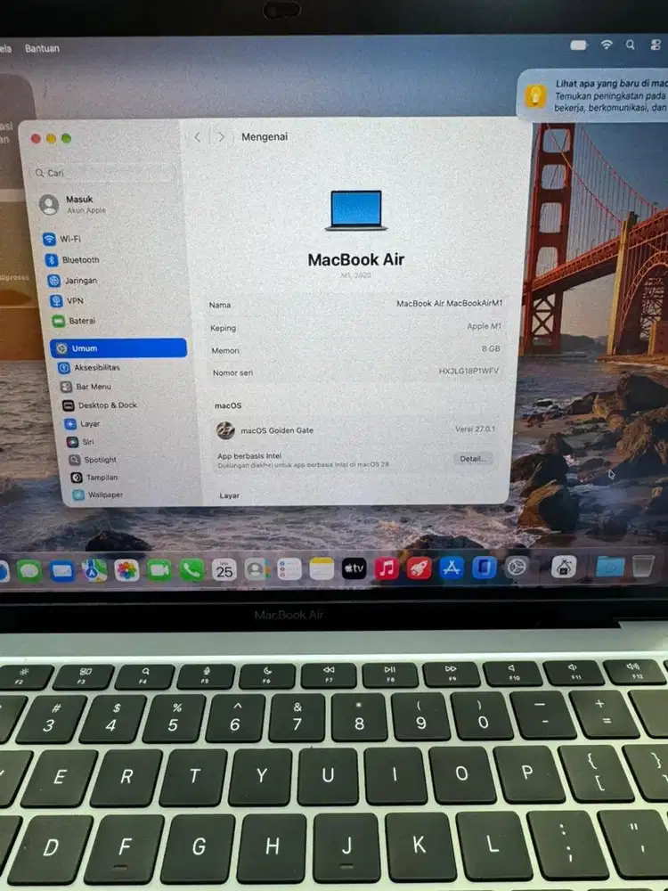Open the red rocket app in Dock
The height and width of the screenshot is (891, 668).
[x=420, y=568]
